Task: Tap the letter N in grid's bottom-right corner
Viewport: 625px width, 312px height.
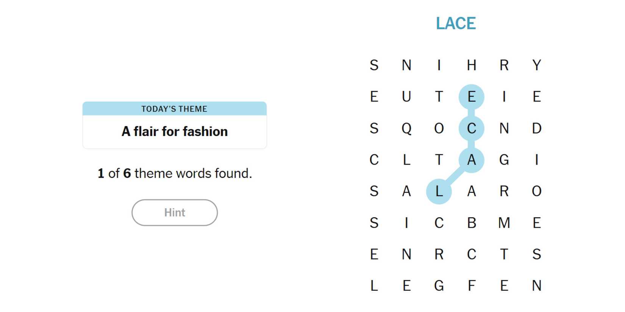Action: coord(536,286)
